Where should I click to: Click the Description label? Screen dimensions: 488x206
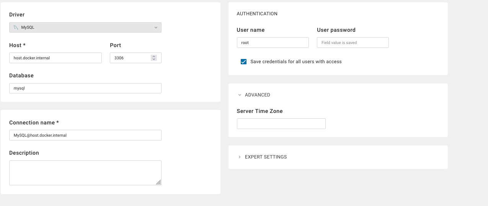(x=24, y=153)
